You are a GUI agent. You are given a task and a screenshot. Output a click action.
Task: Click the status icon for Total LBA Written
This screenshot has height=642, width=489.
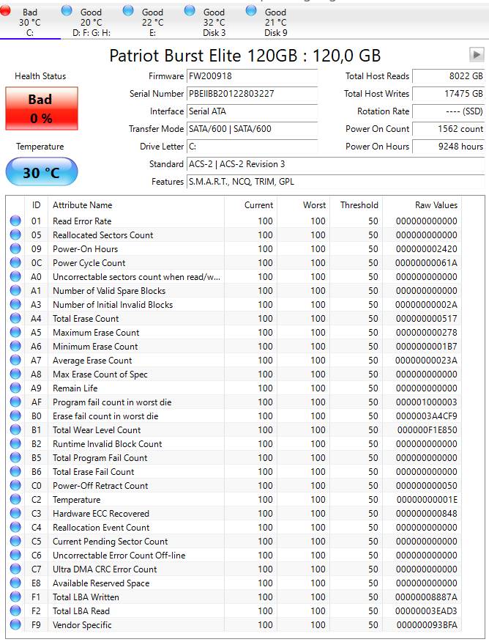tap(15, 597)
